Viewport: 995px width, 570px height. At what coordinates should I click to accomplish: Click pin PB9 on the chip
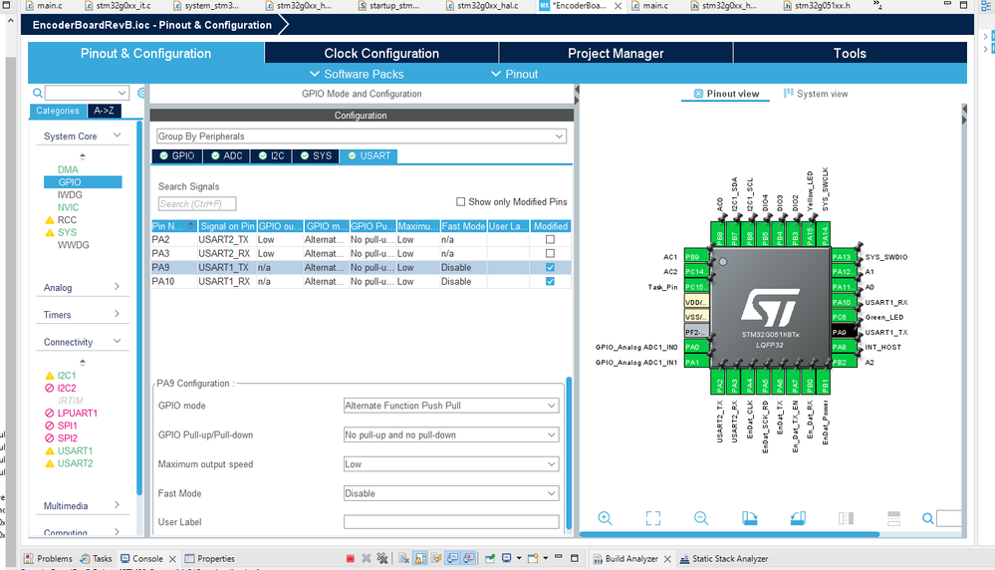click(697, 257)
